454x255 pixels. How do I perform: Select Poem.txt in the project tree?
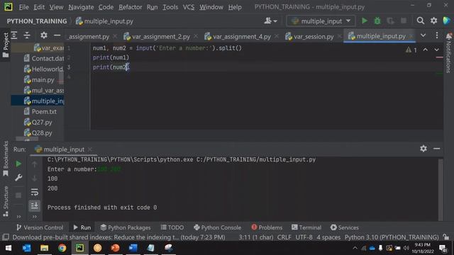click(x=40, y=112)
